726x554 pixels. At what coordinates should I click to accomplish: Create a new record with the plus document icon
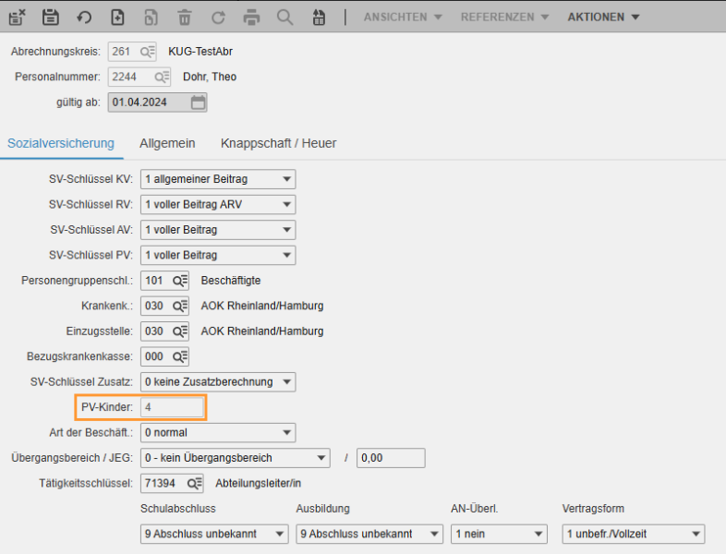tap(117, 18)
